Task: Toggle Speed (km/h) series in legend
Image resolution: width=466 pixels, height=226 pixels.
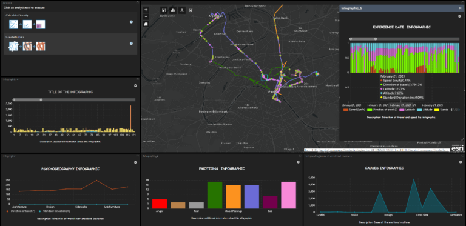Action: click(354, 110)
